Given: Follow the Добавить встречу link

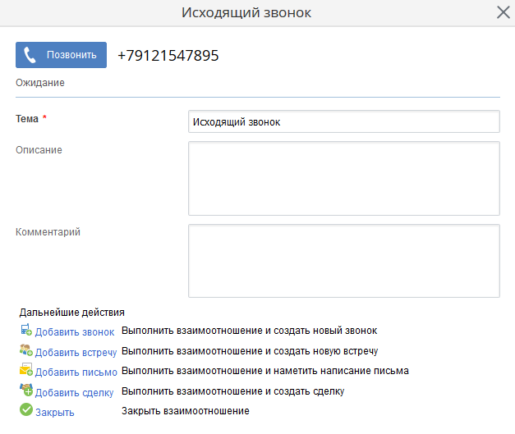Looking at the screenshot, I should 76,352.
